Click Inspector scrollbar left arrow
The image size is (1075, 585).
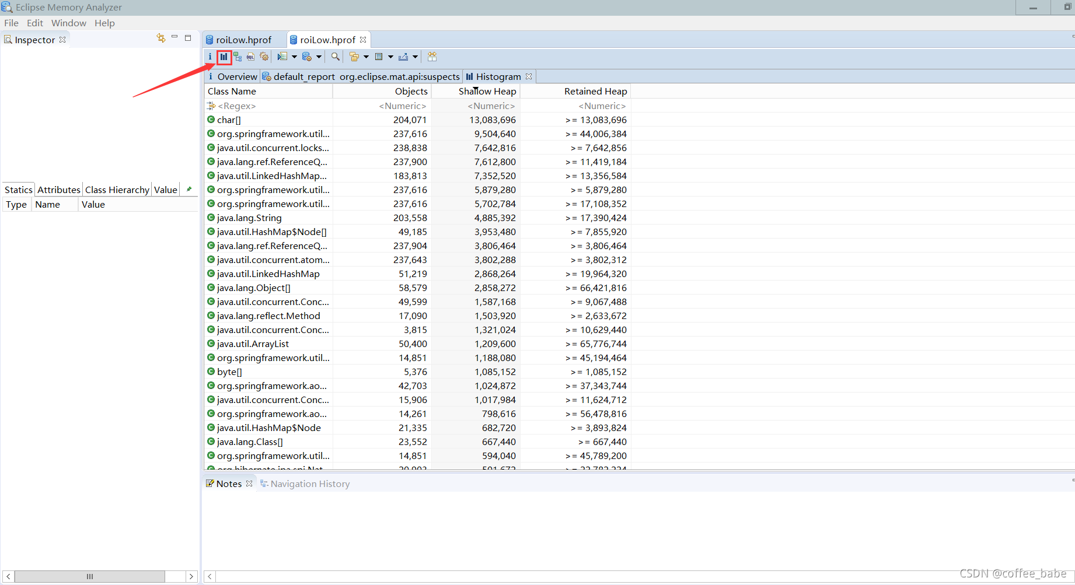(8, 576)
